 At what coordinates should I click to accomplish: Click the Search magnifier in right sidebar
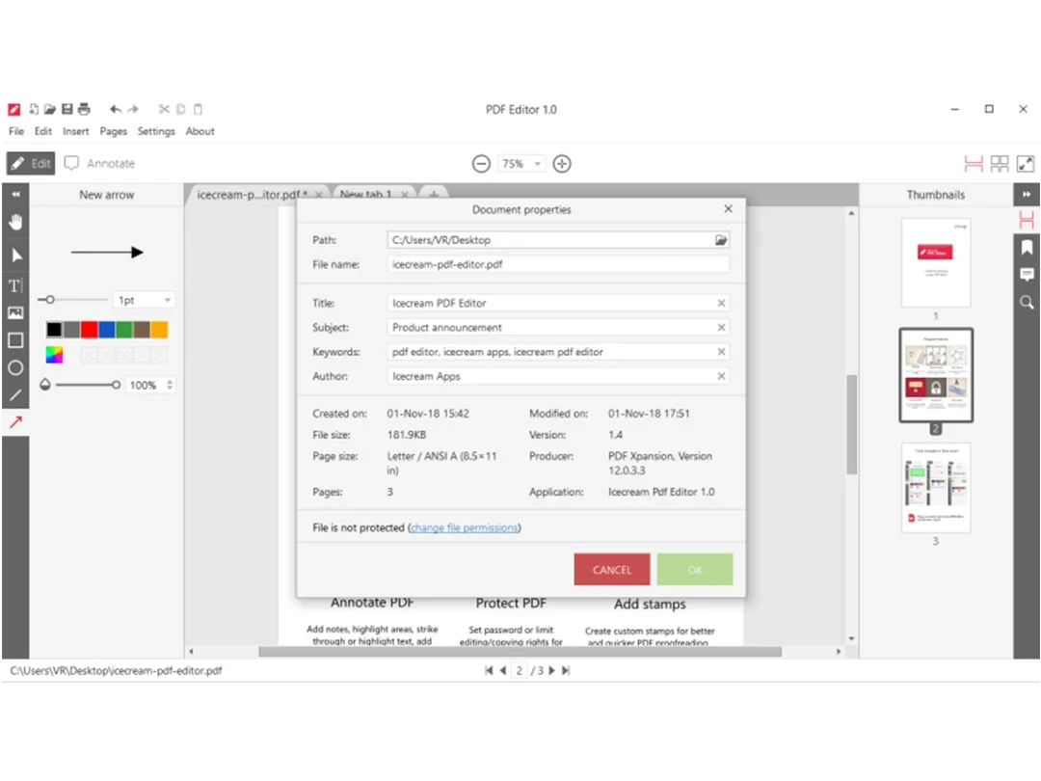click(x=1027, y=302)
